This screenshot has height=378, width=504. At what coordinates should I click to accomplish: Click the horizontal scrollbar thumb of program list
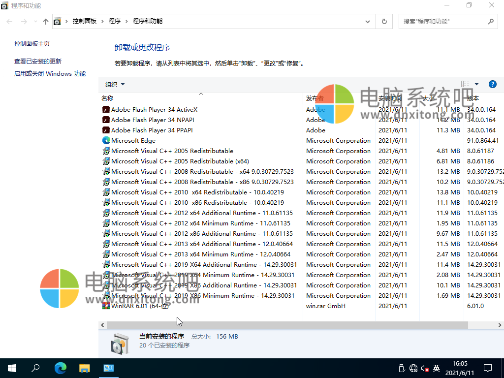click(x=287, y=325)
